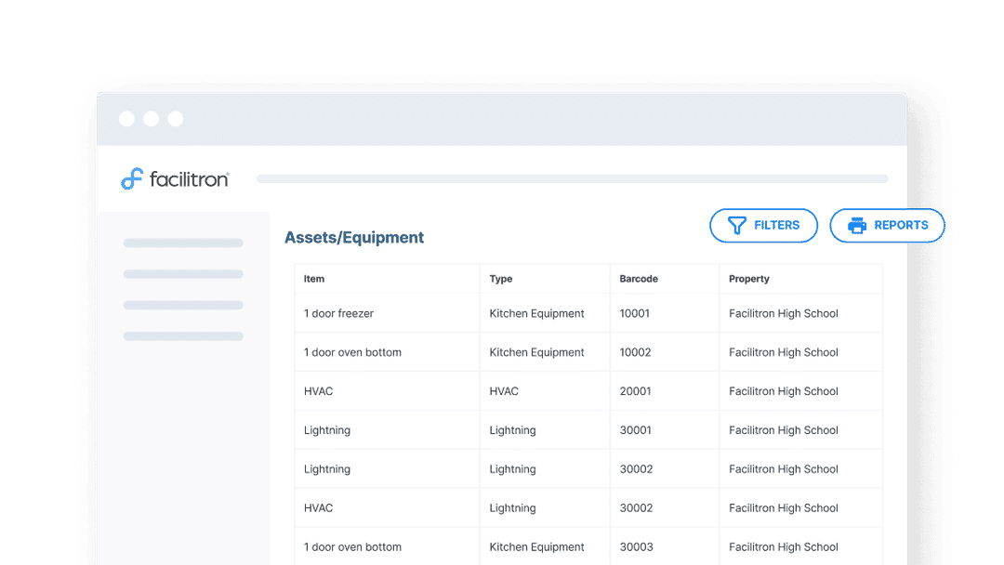
Task: Click Facilitron High School in row 10001
Action: pos(783,313)
